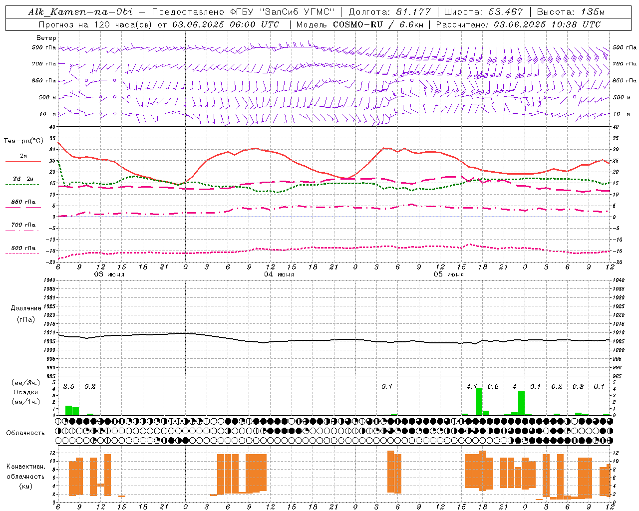Click the forecast start 03.06.2025 06:00 UTC
The height and width of the screenshot is (511, 639).
[x=226, y=24]
